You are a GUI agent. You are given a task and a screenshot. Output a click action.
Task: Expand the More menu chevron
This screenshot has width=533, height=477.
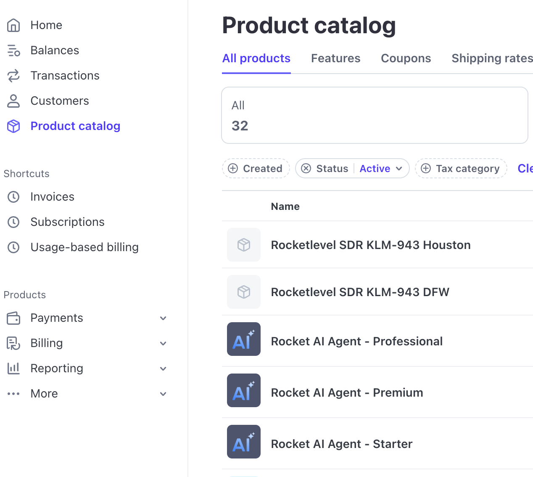[163, 394]
